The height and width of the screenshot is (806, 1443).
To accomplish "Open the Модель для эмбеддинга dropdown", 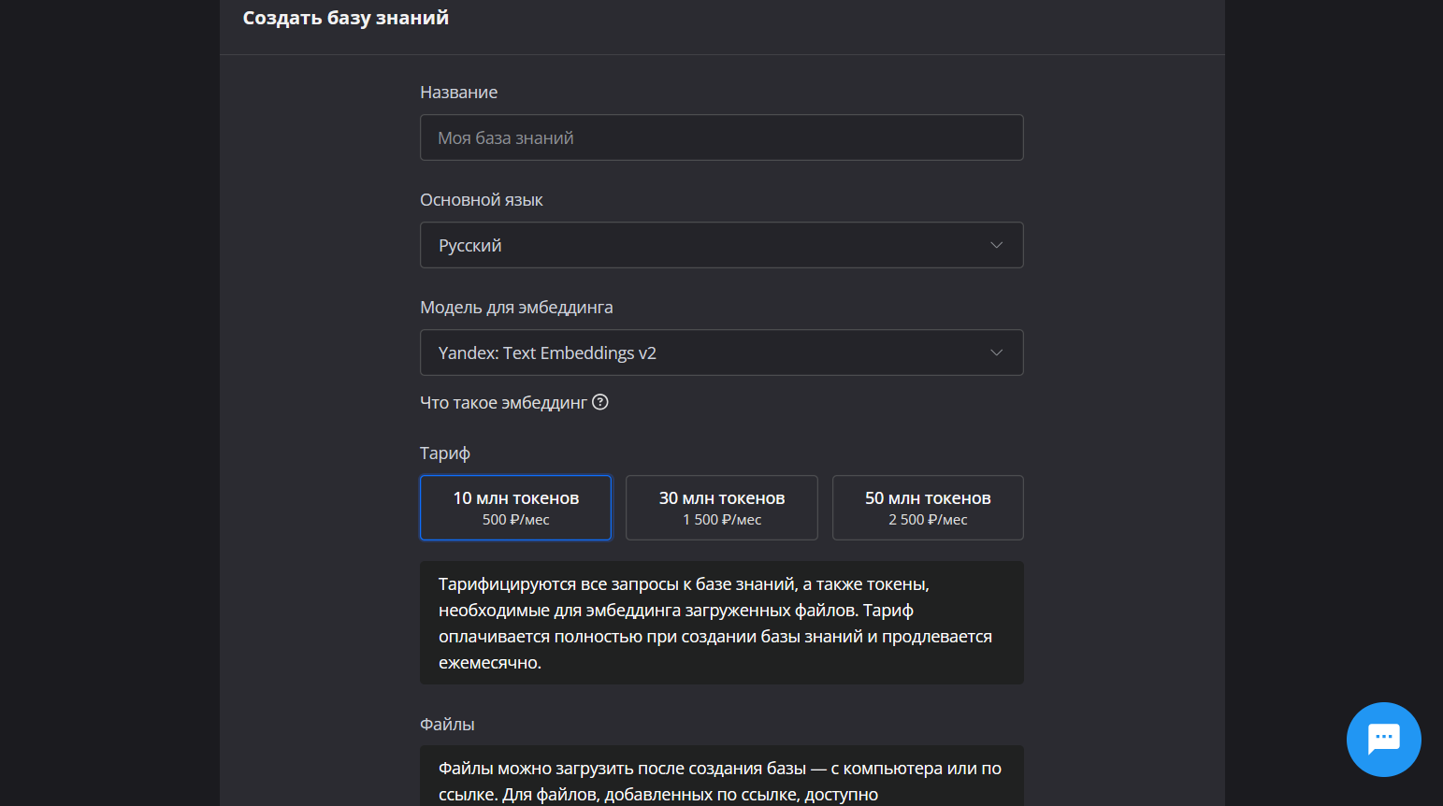I will (721, 353).
